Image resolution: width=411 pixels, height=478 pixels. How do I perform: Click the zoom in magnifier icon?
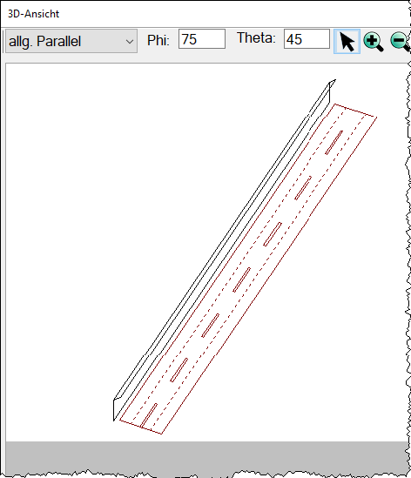[374, 42]
